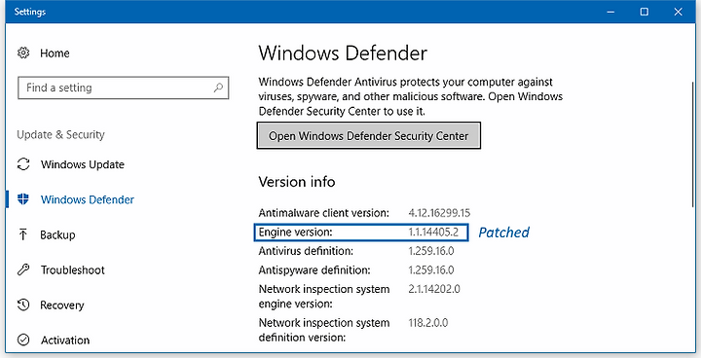Maximize the Settings window
Viewport: 701px width, 358px height.
click(x=645, y=12)
